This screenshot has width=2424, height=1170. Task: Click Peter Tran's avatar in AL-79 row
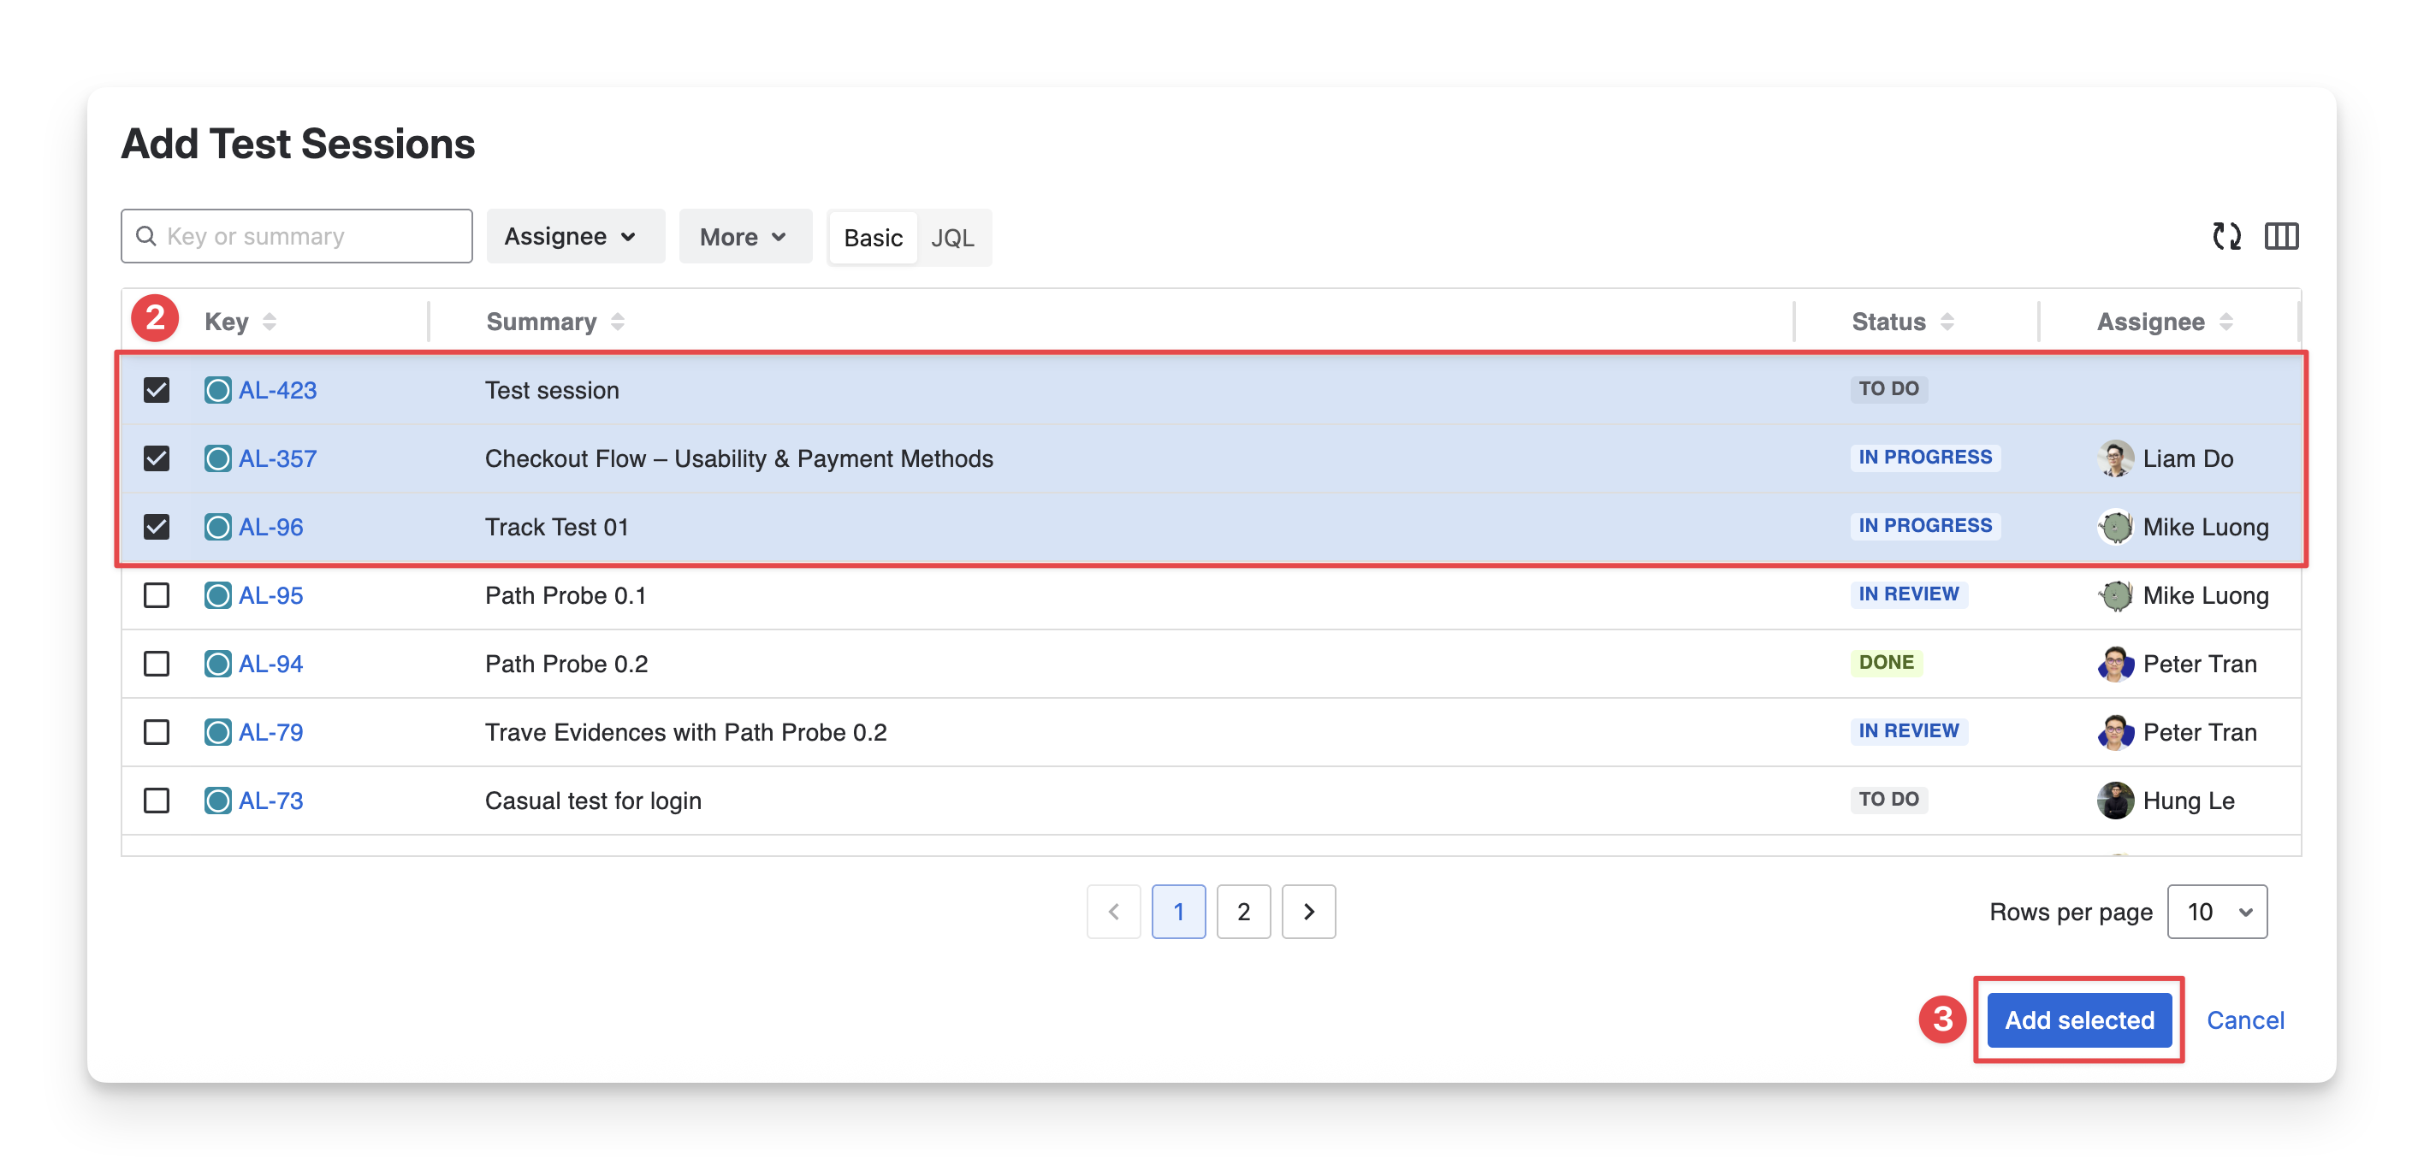(x=2114, y=733)
